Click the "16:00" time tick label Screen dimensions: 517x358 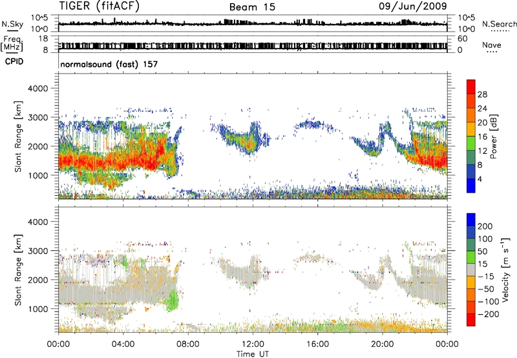(317, 344)
